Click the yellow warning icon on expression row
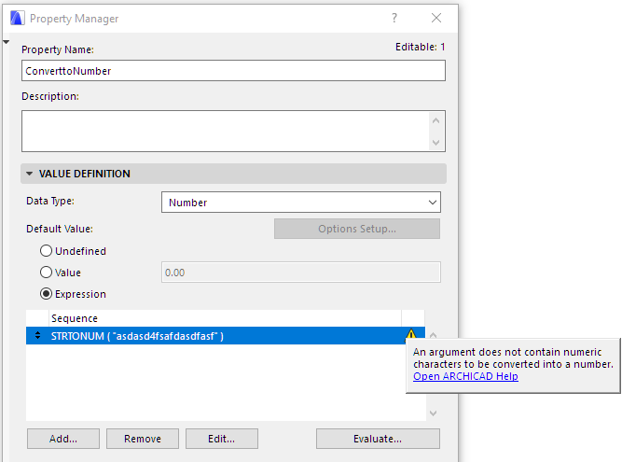622x462 pixels. (x=411, y=335)
